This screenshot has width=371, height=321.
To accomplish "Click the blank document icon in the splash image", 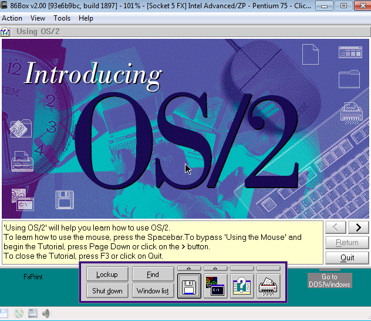I will tap(310, 54).
